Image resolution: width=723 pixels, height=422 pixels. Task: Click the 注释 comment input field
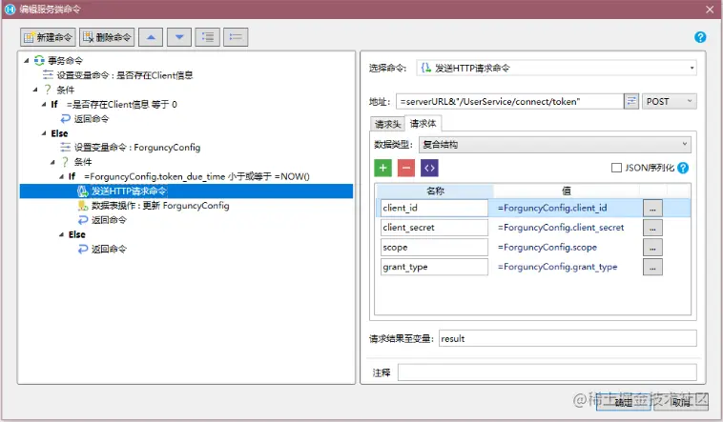pos(547,372)
